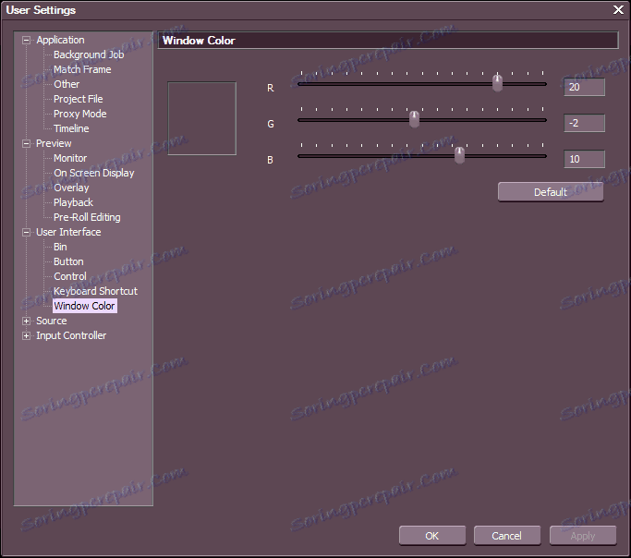Open Keyboard Shortcut settings
This screenshot has width=631, height=558.
[95, 291]
